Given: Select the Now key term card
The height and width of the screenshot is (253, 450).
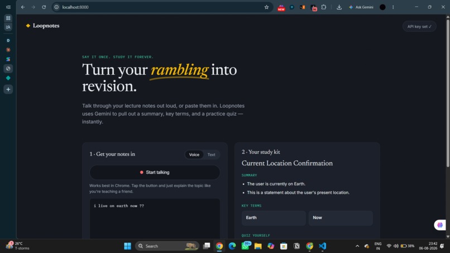Looking at the screenshot, I should click(x=341, y=218).
